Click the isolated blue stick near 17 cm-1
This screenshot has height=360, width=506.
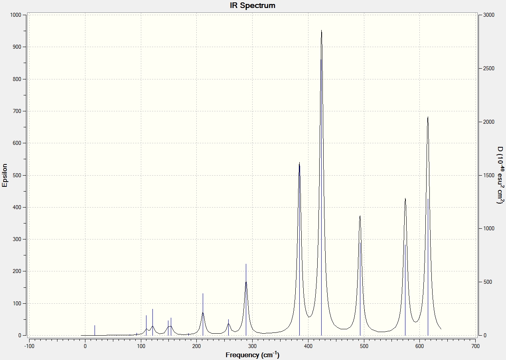click(95, 330)
